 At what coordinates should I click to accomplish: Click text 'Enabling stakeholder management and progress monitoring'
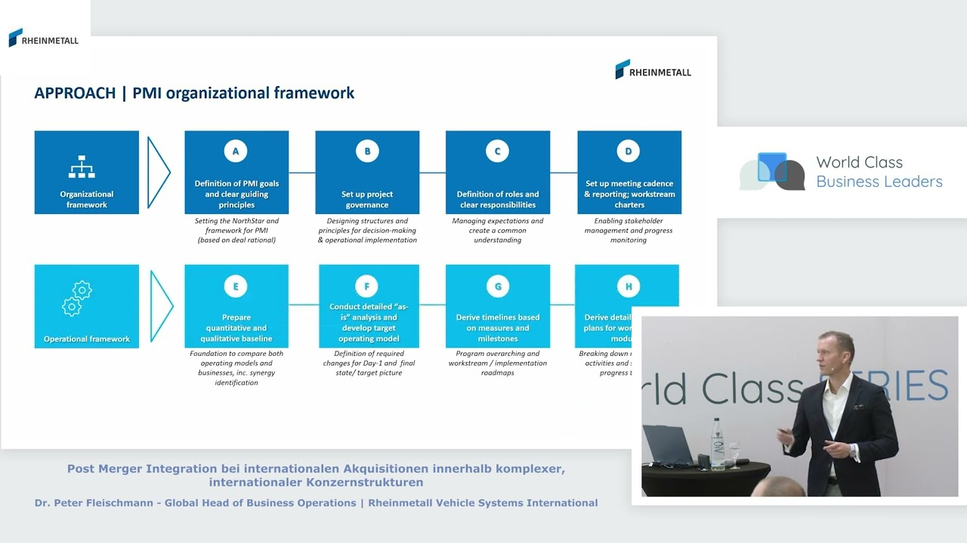point(629,231)
